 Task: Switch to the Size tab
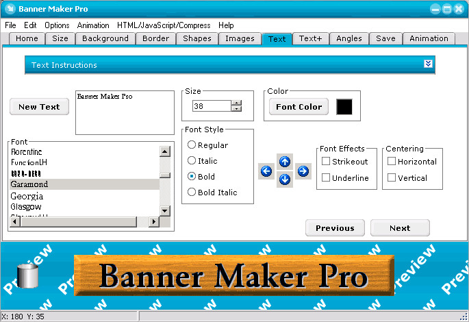[x=60, y=38]
